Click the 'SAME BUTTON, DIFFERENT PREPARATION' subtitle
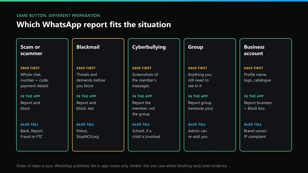 [x=58, y=16]
